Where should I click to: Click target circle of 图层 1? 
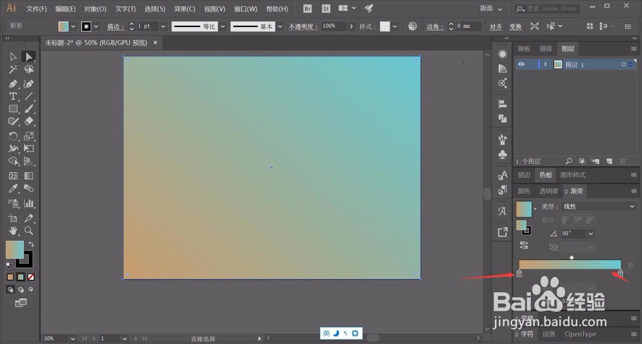click(x=623, y=64)
